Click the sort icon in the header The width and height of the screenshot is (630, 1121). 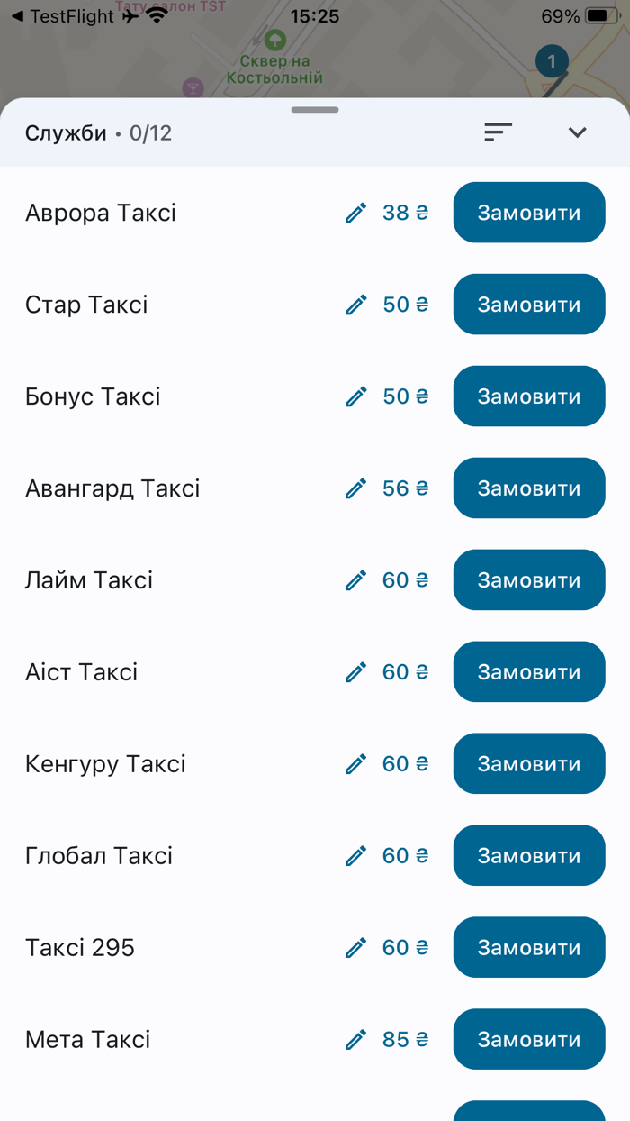point(499,132)
